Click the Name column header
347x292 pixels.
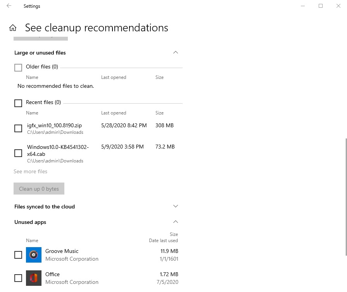click(32, 113)
